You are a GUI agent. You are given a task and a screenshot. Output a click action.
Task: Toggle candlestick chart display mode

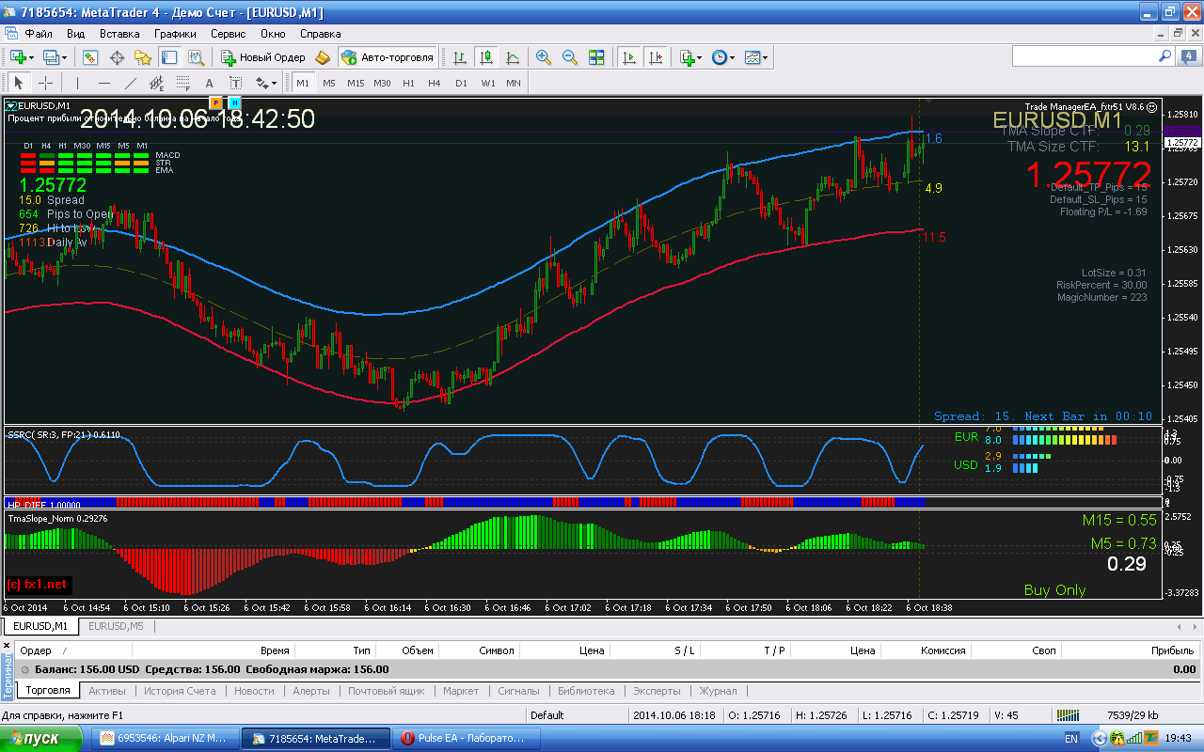click(485, 57)
